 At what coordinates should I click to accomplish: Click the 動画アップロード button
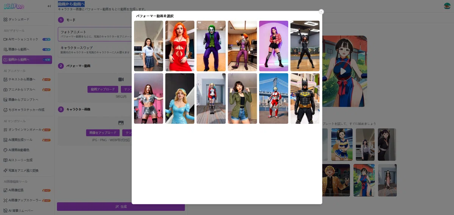(103, 90)
